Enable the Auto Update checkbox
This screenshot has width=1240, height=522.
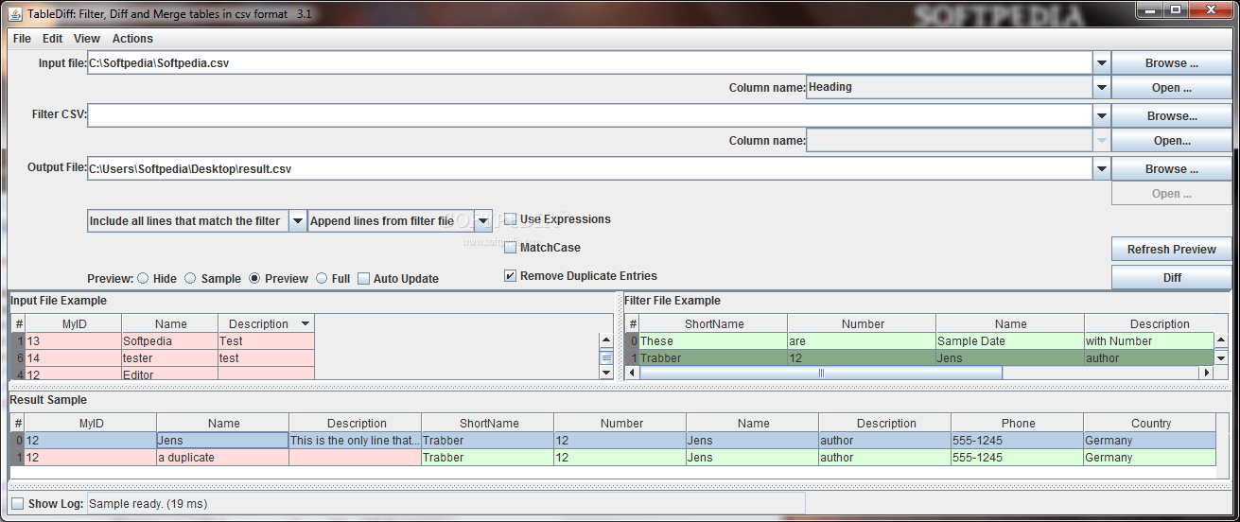[x=363, y=279]
